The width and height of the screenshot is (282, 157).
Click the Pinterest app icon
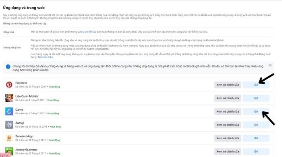9,84
